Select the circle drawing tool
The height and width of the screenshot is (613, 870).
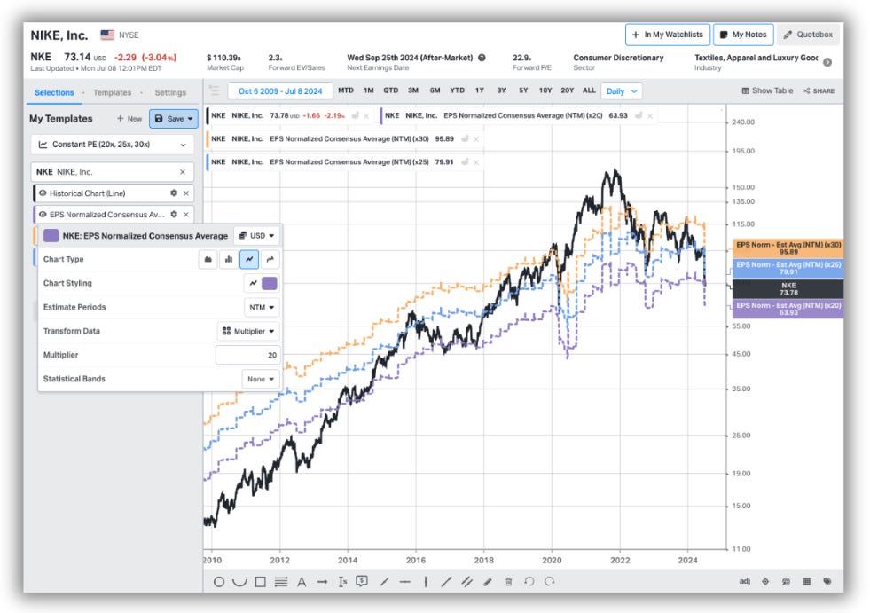click(x=219, y=582)
